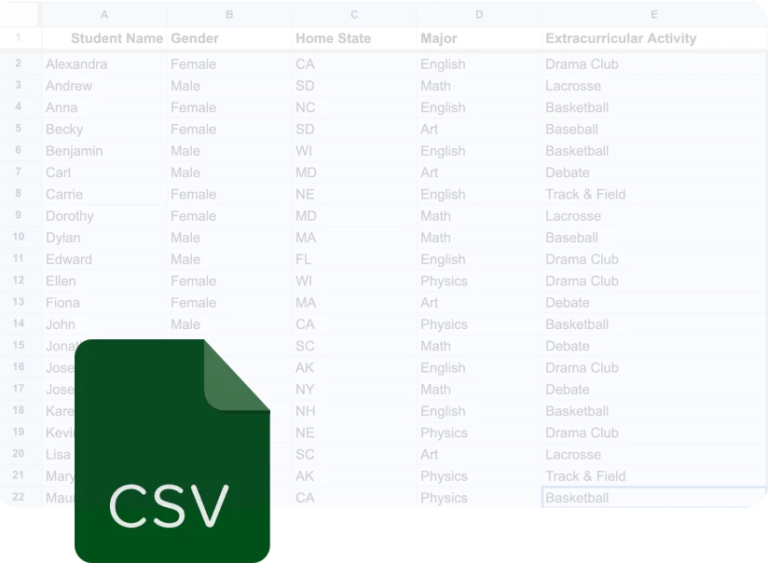Select column A header
The width and height of the screenshot is (768, 563).
(x=104, y=15)
